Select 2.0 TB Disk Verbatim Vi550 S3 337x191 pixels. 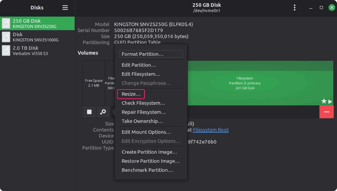(x=38, y=50)
